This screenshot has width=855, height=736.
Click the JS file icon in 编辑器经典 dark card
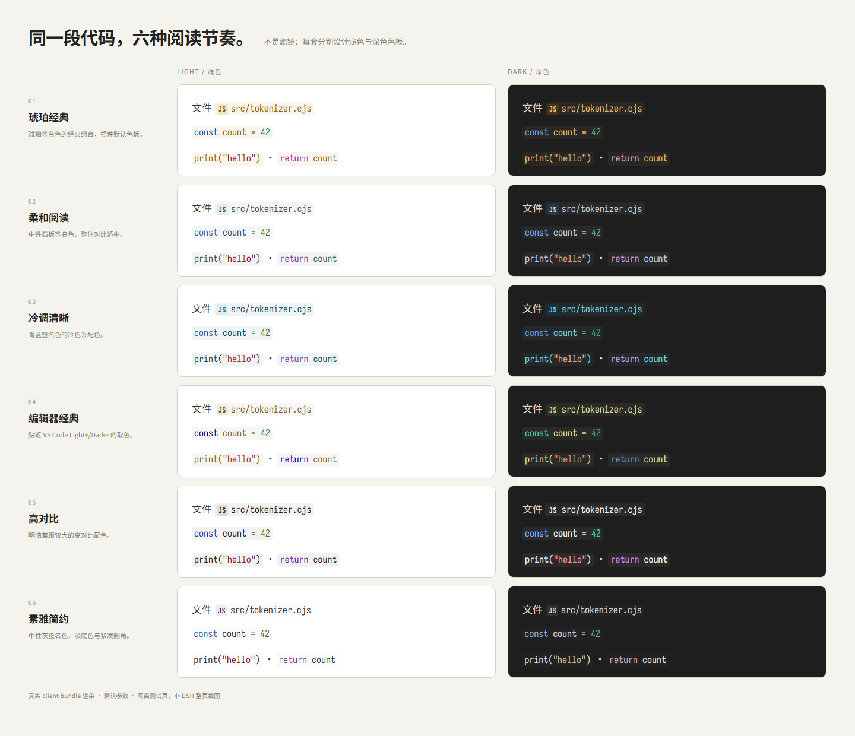[553, 410]
